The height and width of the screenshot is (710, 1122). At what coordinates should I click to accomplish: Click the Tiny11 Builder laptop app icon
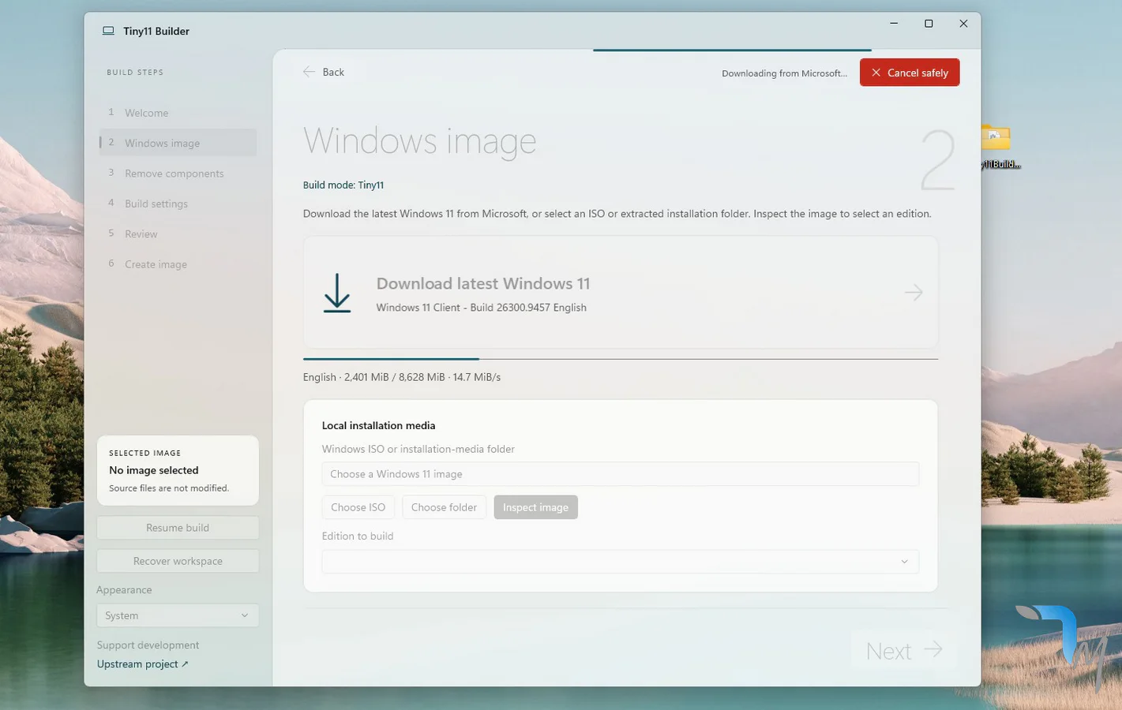pyautogui.click(x=108, y=31)
